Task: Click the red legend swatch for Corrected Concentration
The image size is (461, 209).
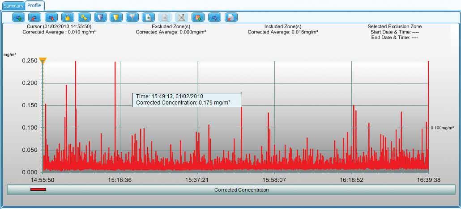Action: click(38, 189)
